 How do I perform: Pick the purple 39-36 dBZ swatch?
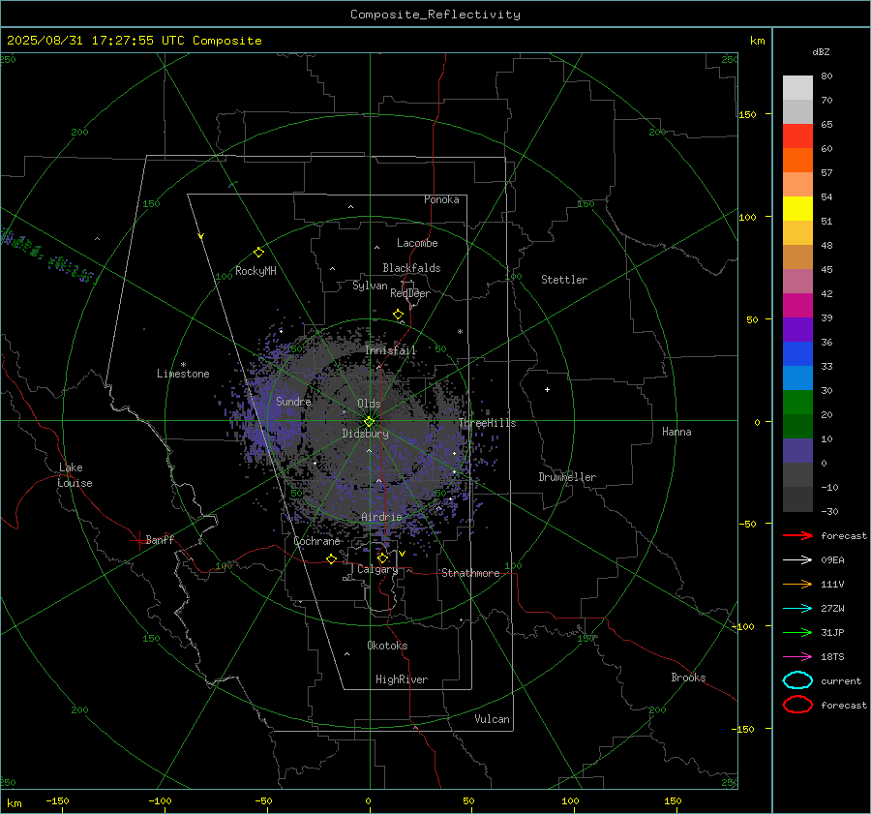click(x=797, y=329)
